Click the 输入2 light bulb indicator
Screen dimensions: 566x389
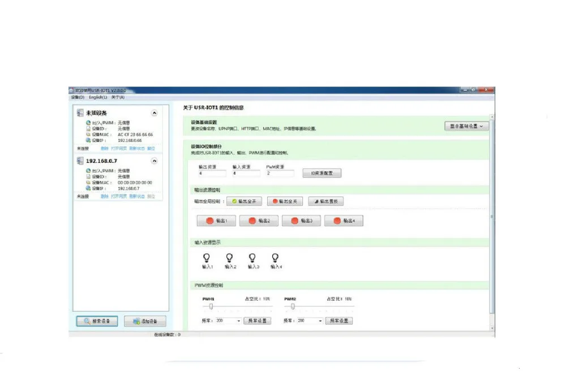229,258
